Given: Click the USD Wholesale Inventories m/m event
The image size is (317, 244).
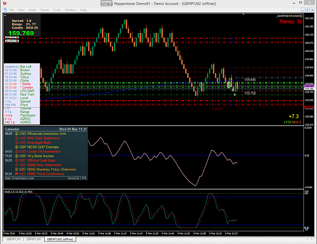Looking at the screenshot, I should (43, 134).
